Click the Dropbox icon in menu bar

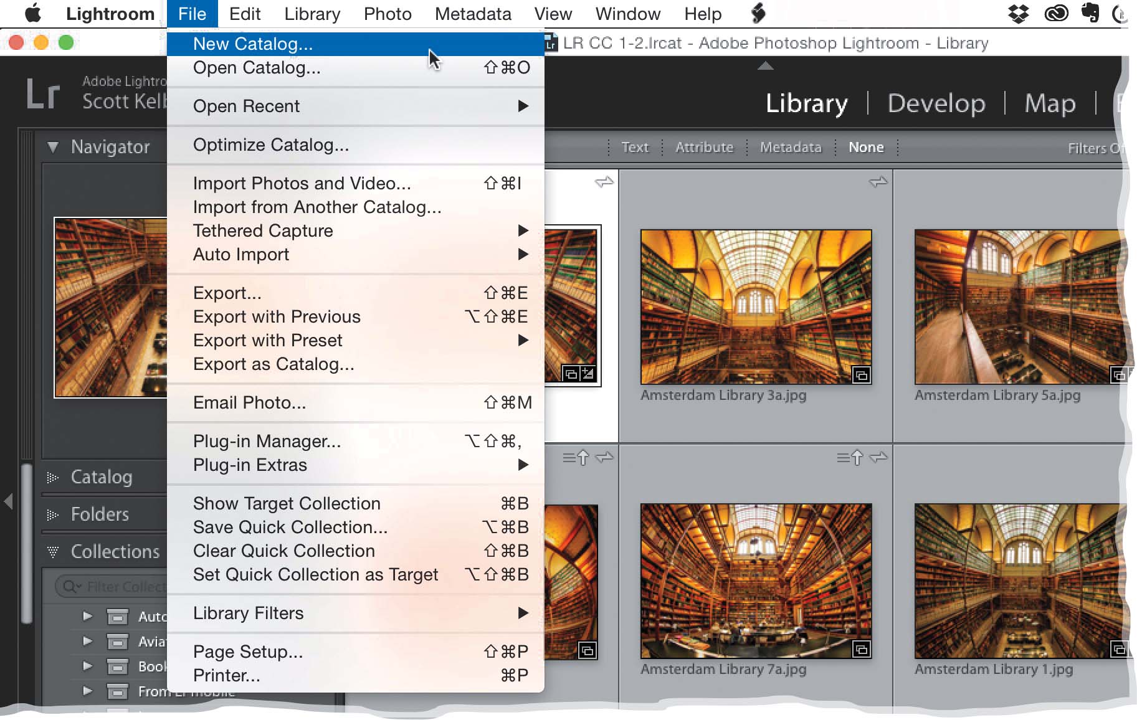1018,14
